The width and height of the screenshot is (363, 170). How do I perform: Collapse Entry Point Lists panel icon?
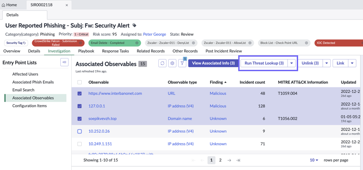click(64, 62)
